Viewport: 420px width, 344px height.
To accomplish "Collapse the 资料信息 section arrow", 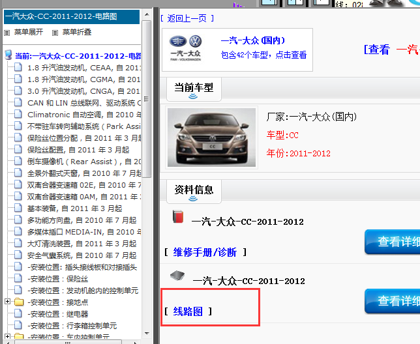I will 193,199.
